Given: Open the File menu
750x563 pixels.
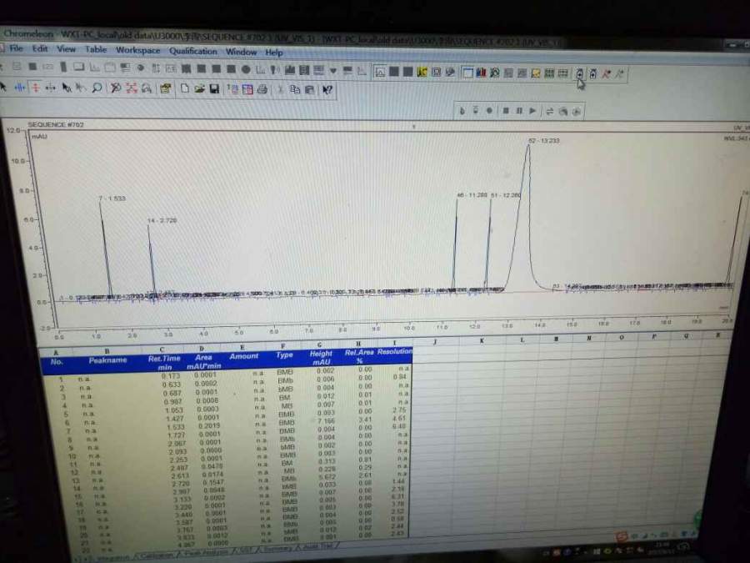Looking at the screenshot, I should tap(16, 48).
